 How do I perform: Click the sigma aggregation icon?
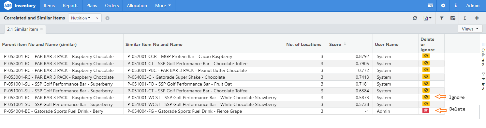[465, 18]
